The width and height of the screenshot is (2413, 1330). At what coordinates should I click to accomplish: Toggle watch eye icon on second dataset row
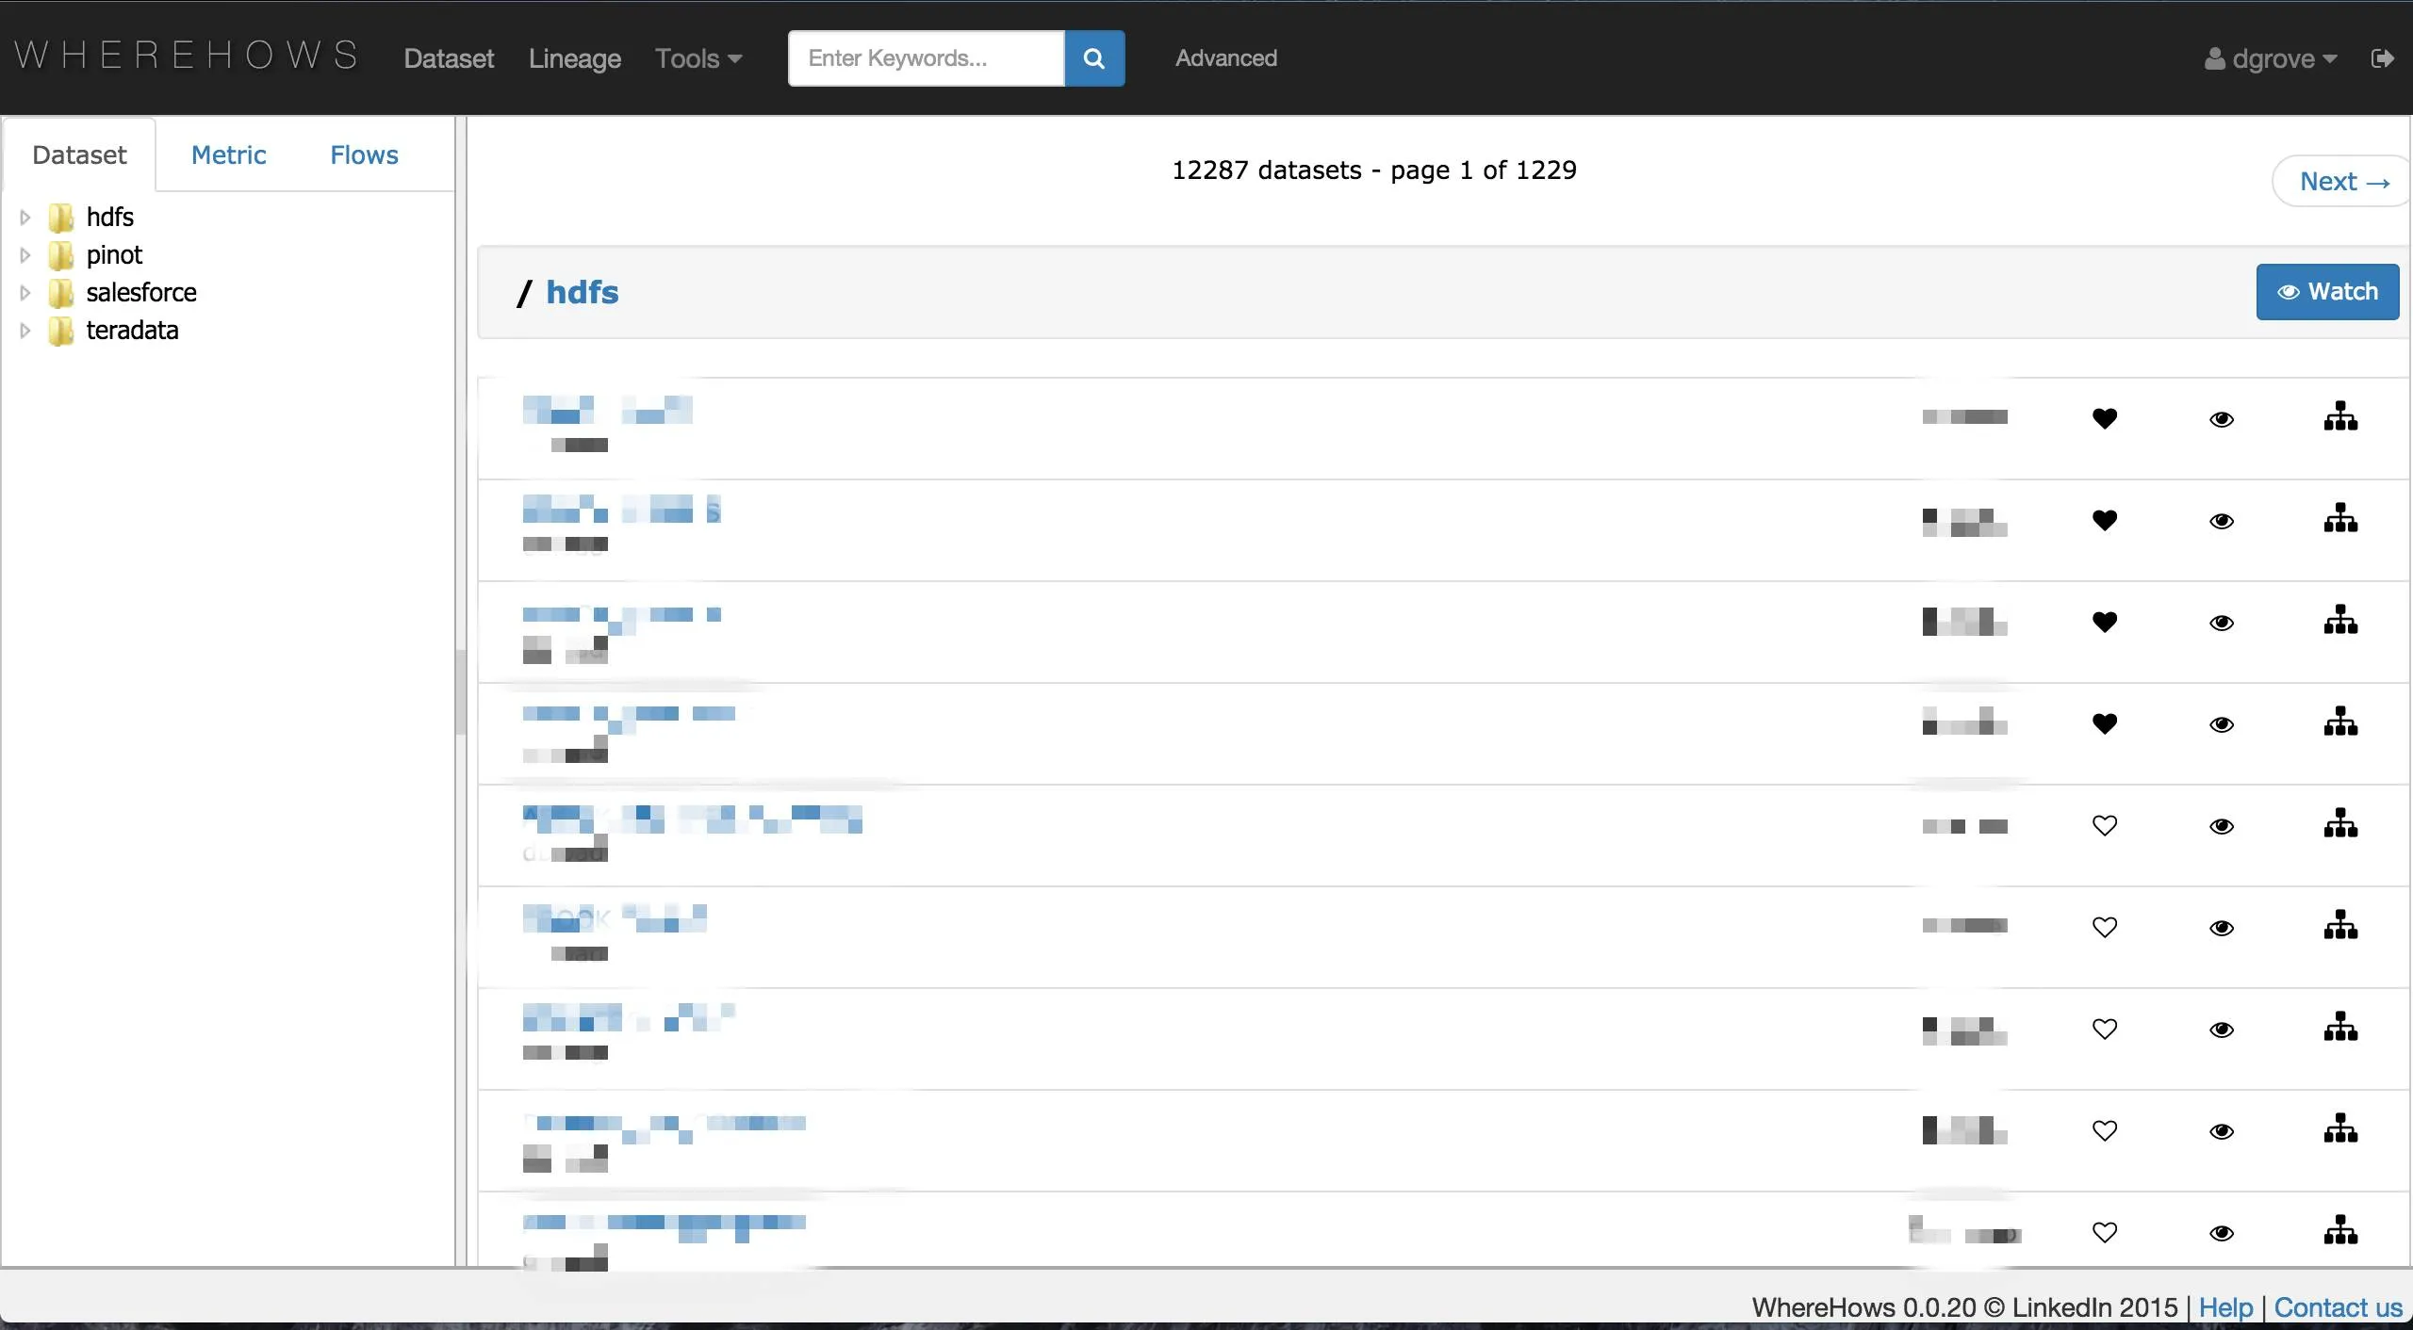(x=2222, y=521)
